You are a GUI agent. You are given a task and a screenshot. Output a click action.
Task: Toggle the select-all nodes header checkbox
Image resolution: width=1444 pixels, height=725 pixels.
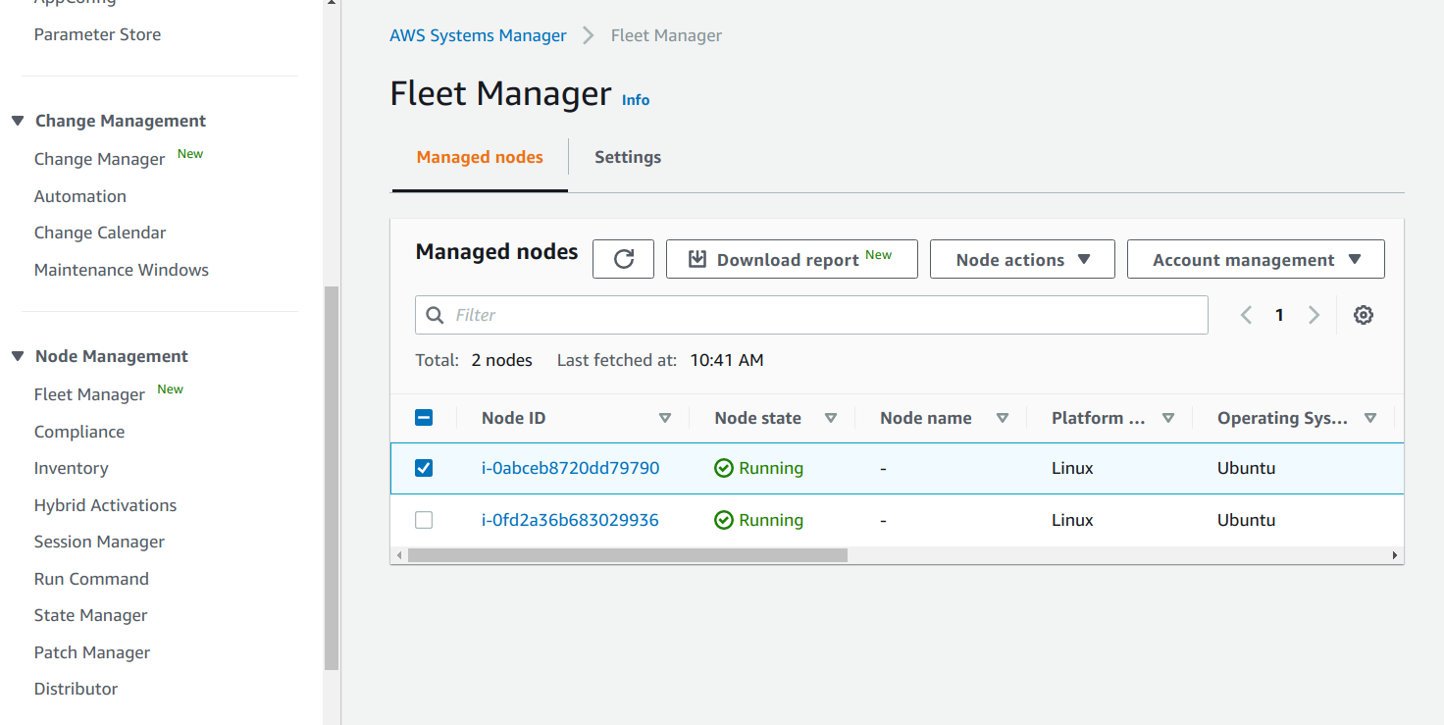coord(424,417)
